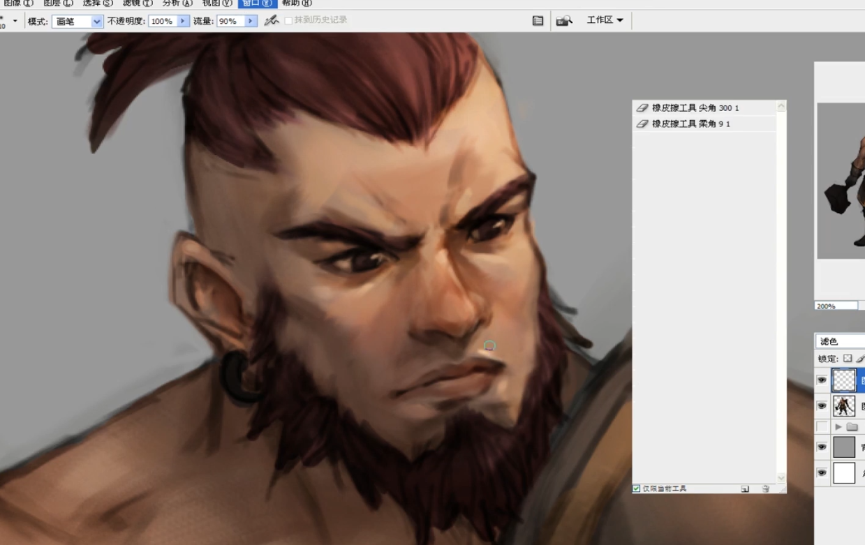Open the 流量 flow slider arrow
Screen dimensions: 865x545
[251, 22]
